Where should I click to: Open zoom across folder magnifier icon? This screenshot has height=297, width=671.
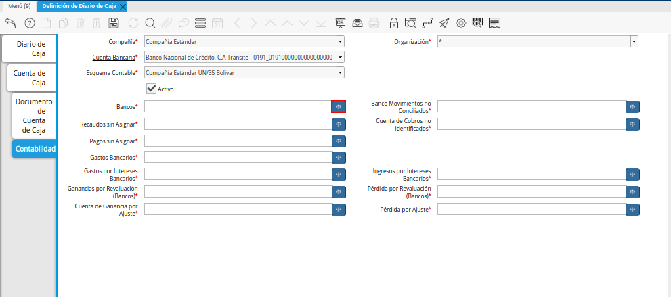tap(410, 23)
